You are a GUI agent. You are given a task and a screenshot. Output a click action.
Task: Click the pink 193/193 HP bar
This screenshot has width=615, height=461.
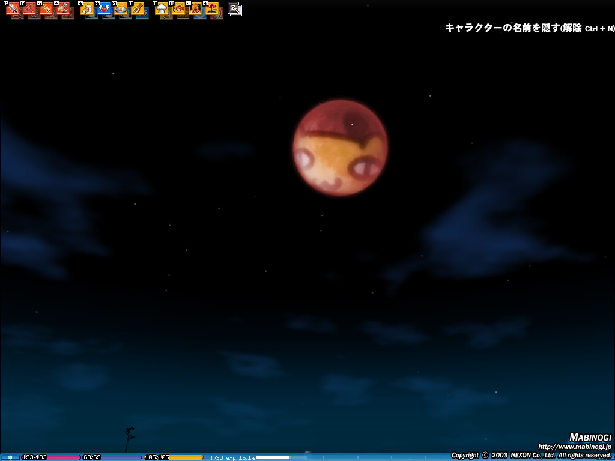[x=50, y=457]
